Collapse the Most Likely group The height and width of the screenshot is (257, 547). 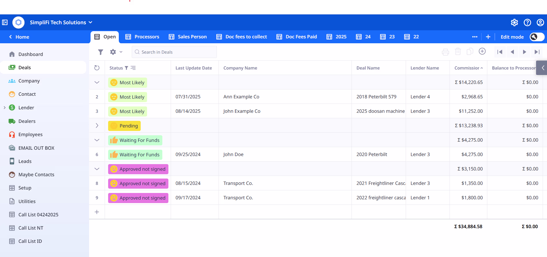click(97, 82)
